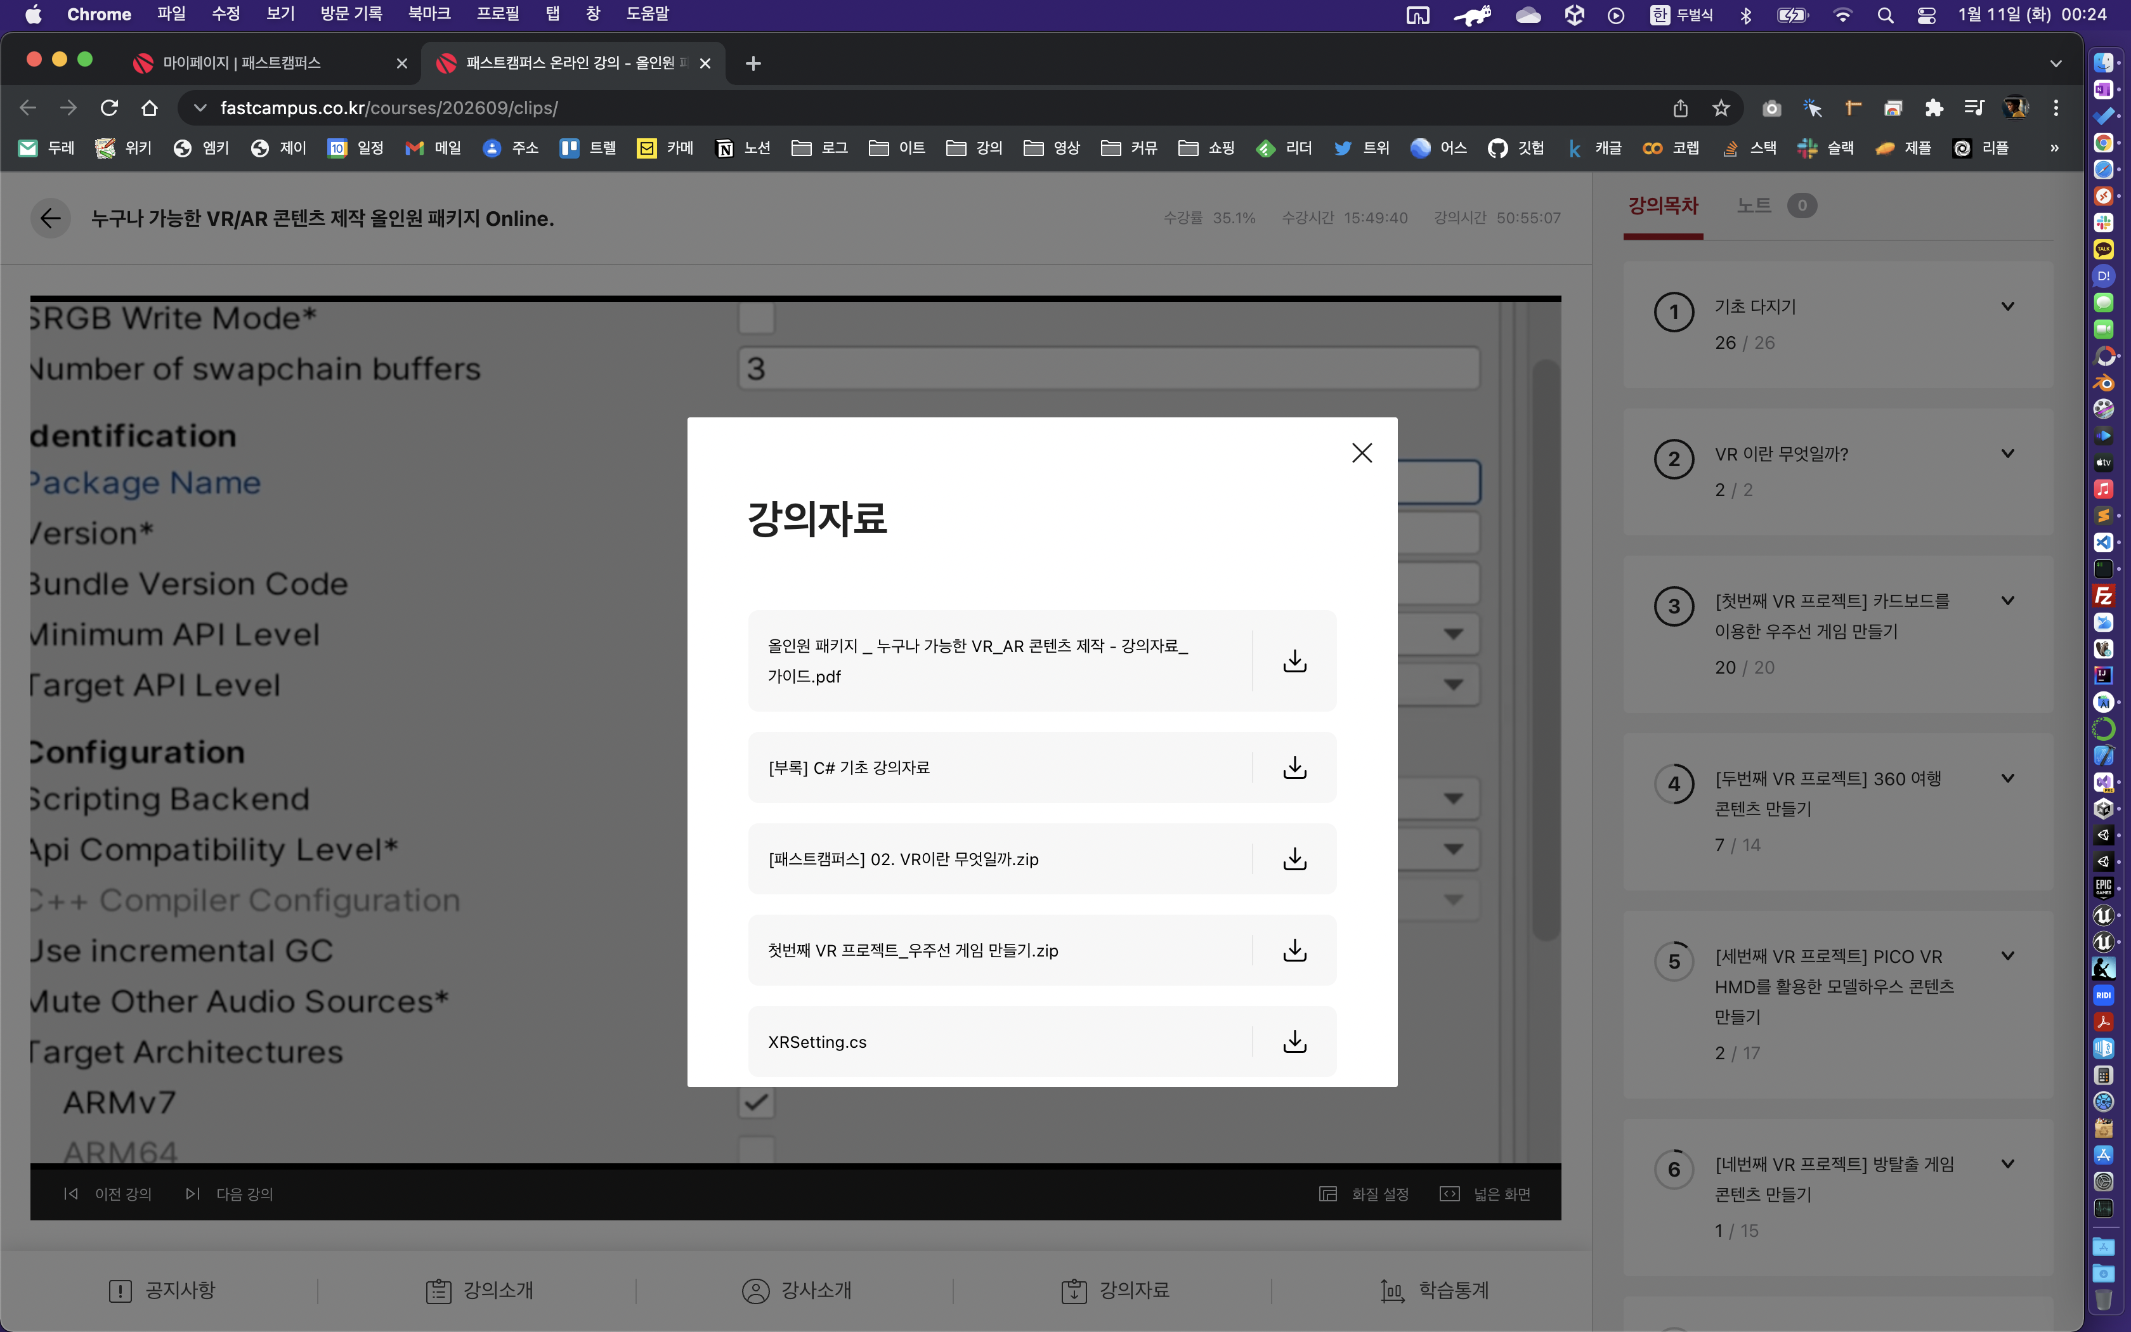This screenshot has width=2131, height=1332.
Task: Open the 북마크 menu in menu bar
Action: point(429,14)
